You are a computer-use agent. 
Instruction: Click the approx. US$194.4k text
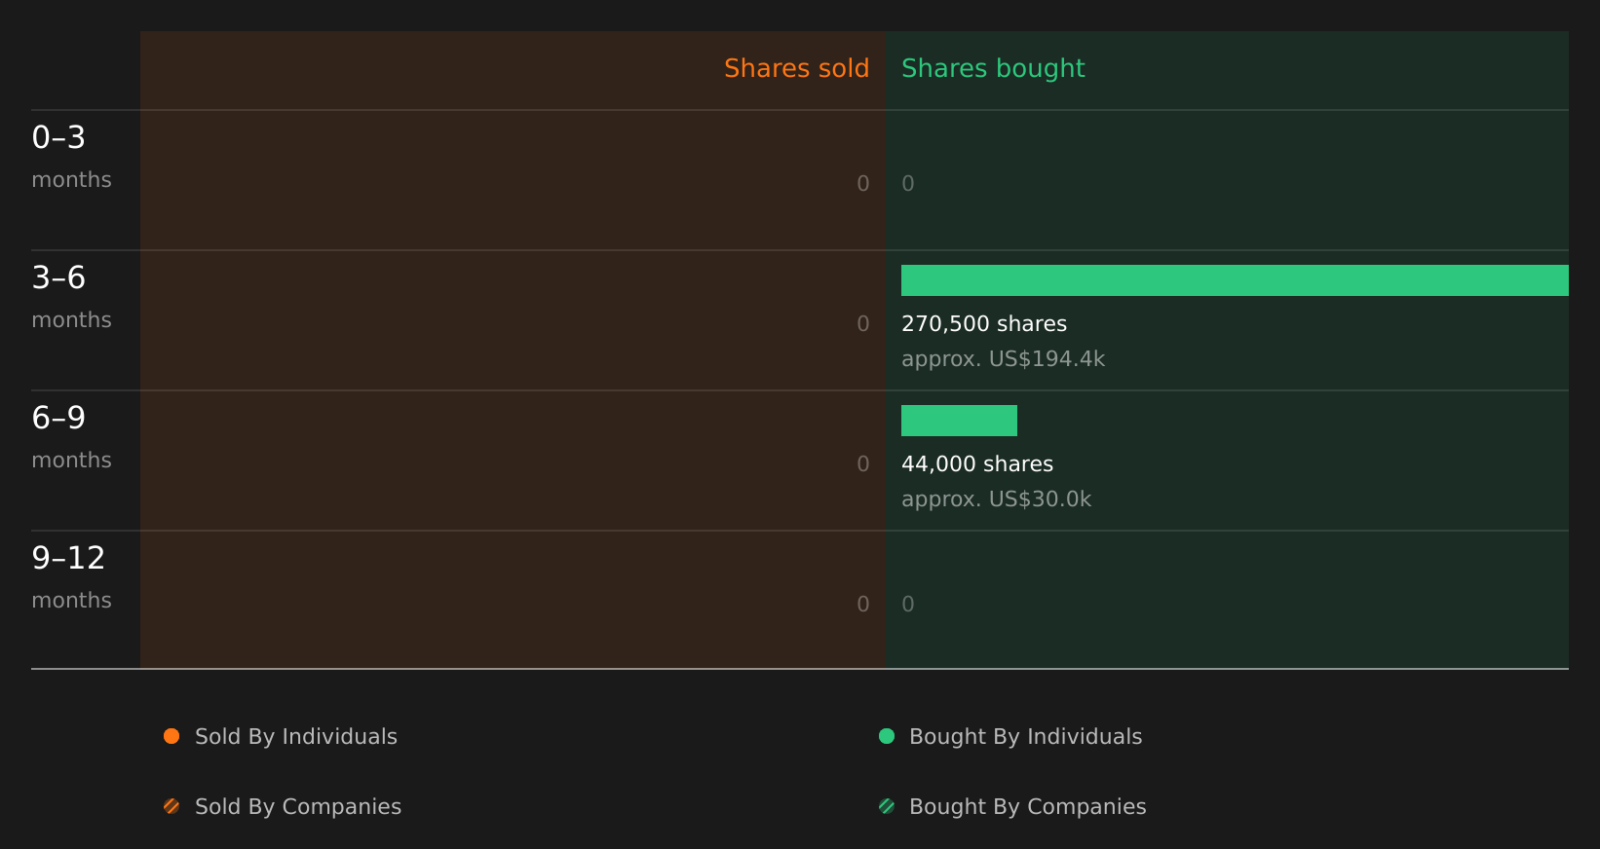pos(1004,359)
